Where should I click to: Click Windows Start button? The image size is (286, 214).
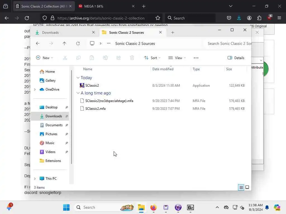66,207
